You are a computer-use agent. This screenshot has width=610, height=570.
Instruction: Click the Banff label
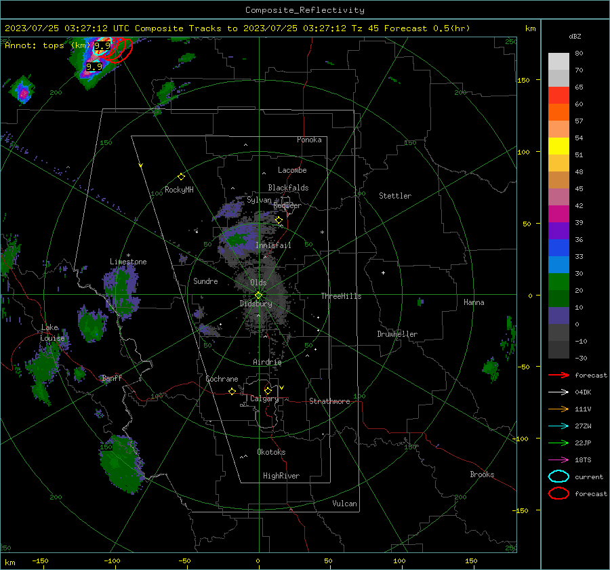point(112,378)
